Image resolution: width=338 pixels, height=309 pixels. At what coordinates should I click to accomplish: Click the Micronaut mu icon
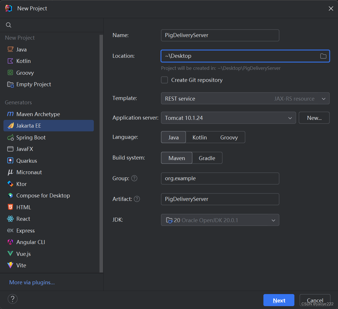(10, 172)
